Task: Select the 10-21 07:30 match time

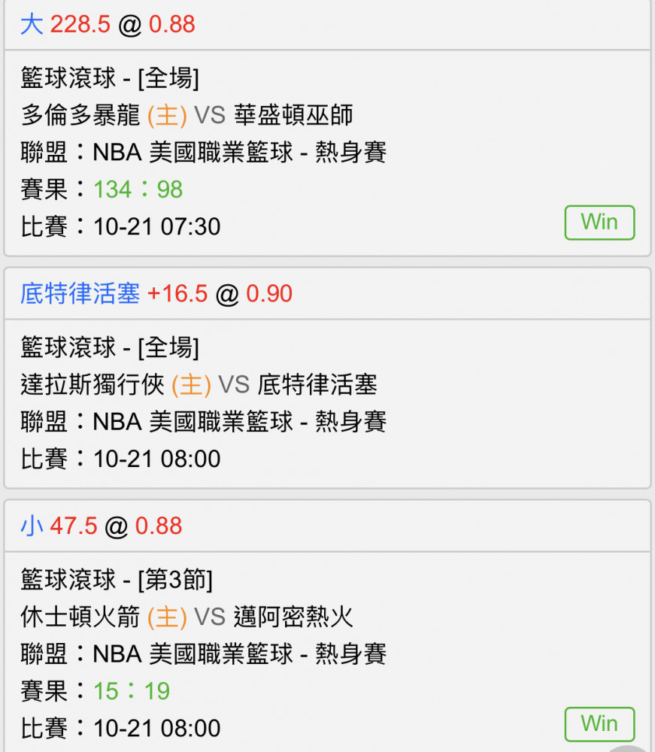Action: pos(157,226)
